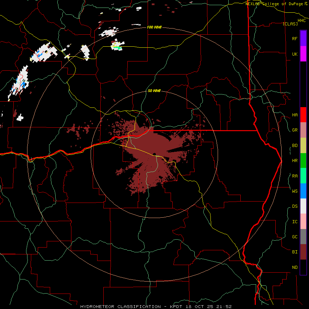Click the brown BI legend swatch
The height and width of the screenshot is (309, 309).
[x=303, y=252]
